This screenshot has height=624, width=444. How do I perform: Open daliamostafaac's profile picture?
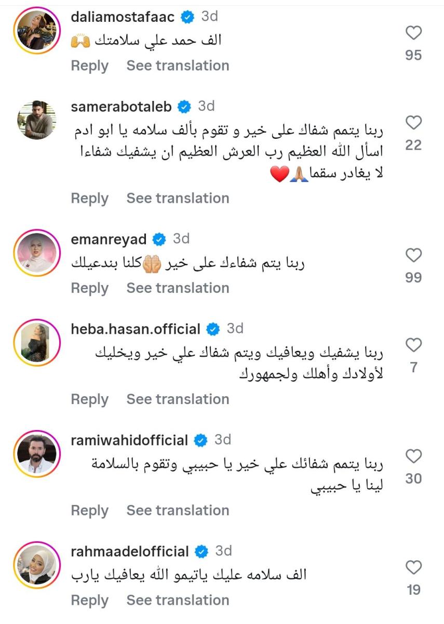tap(37, 31)
